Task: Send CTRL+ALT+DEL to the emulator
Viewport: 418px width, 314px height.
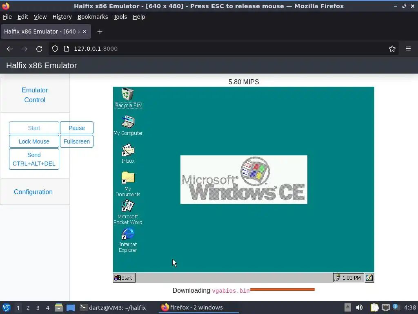Action: [x=34, y=159]
